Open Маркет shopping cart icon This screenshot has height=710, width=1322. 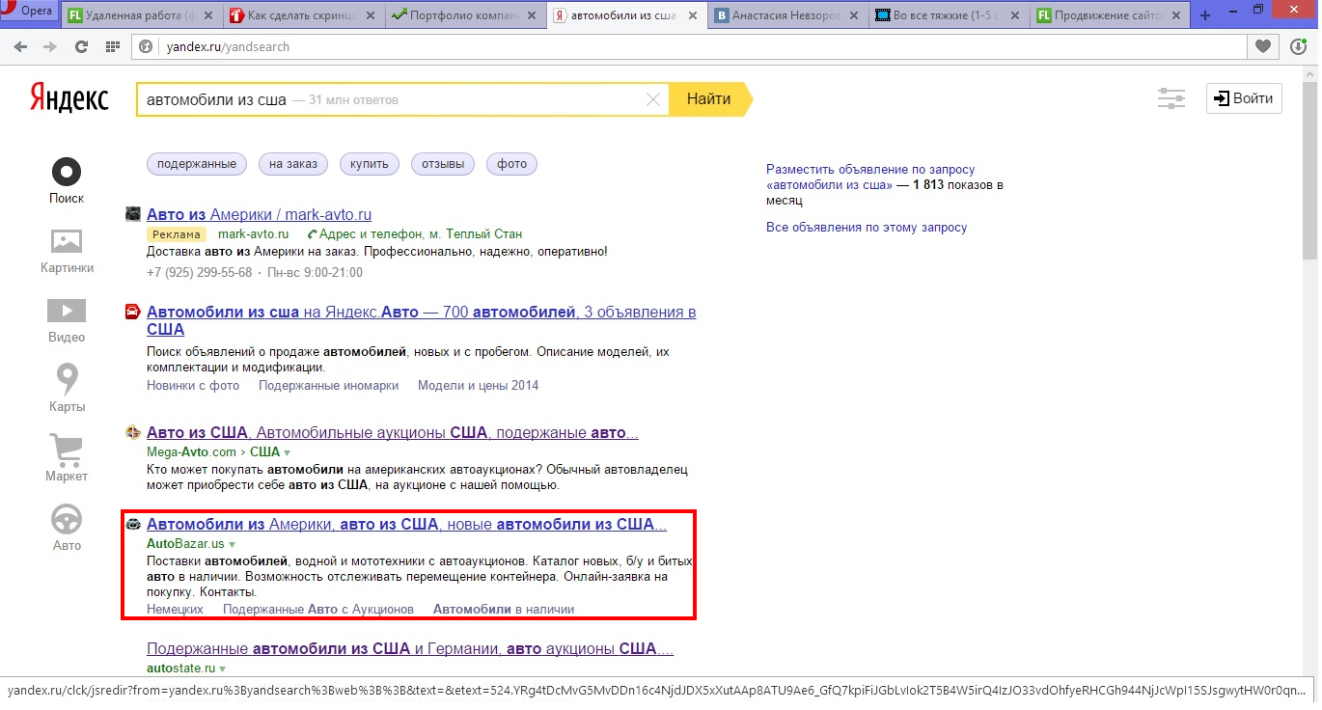click(67, 459)
